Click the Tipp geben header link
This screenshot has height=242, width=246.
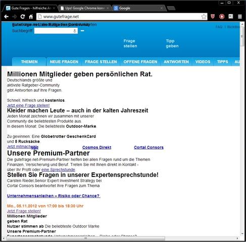point(172,43)
